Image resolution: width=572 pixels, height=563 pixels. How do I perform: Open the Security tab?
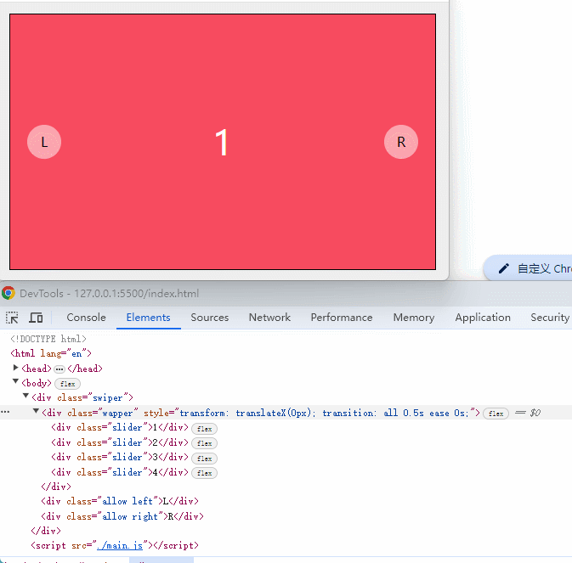tap(550, 318)
